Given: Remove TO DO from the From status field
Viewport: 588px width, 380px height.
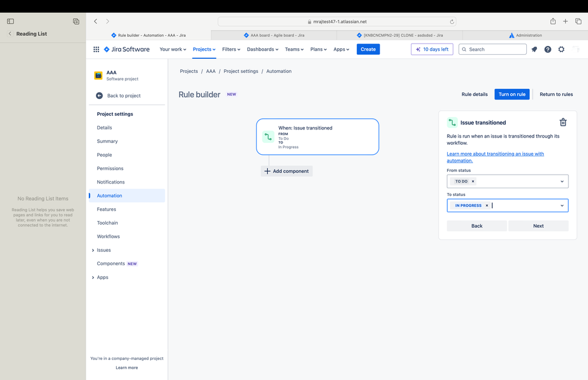Looking at the screenshot, I should [473, 181].
